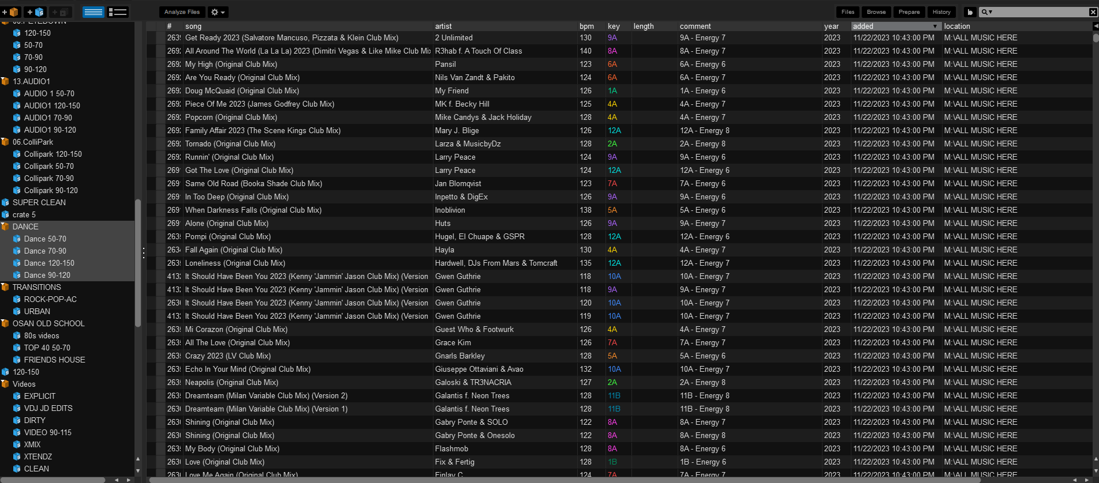Viewport: 1099px width, 483px height.
Task: Switch to simple list view
Action: [94, 12]
